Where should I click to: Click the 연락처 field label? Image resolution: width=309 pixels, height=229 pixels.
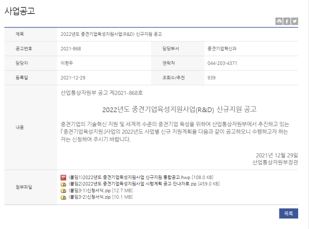tap(169, 63)
